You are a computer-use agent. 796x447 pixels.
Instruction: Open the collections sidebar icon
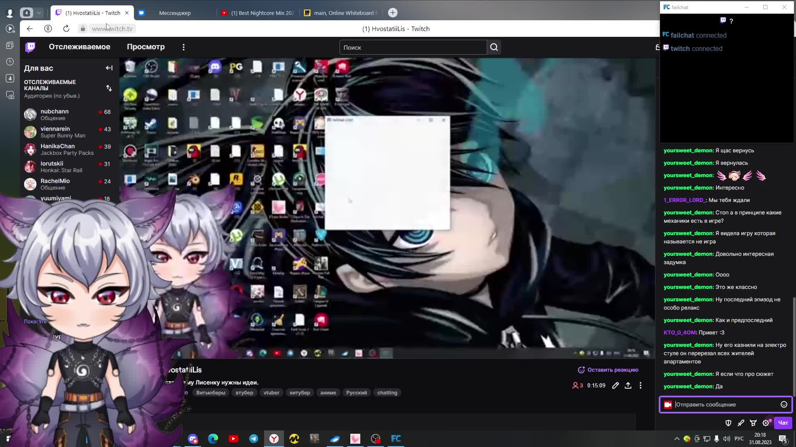point(10,45)
